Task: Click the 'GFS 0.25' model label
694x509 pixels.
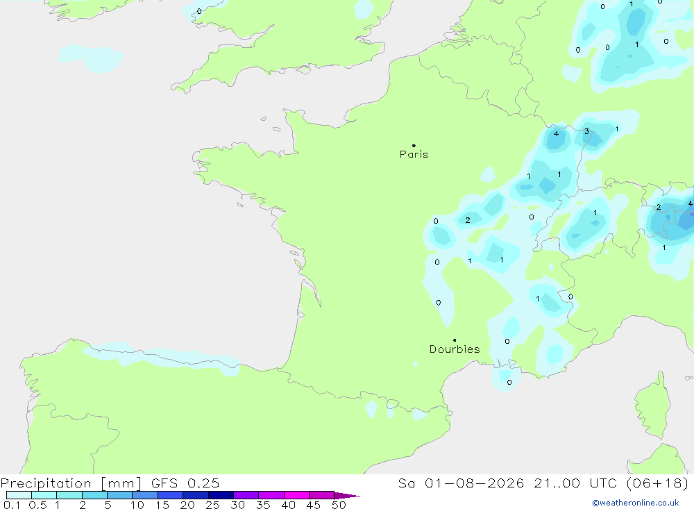Action: (x=185, y=483)
